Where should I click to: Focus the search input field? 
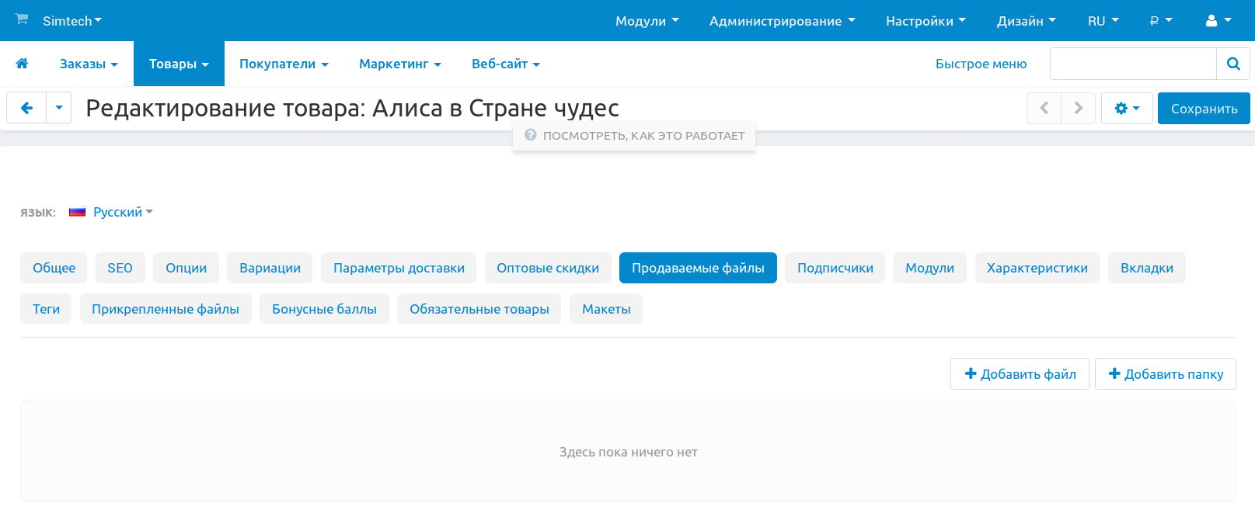pos(1132,64)
